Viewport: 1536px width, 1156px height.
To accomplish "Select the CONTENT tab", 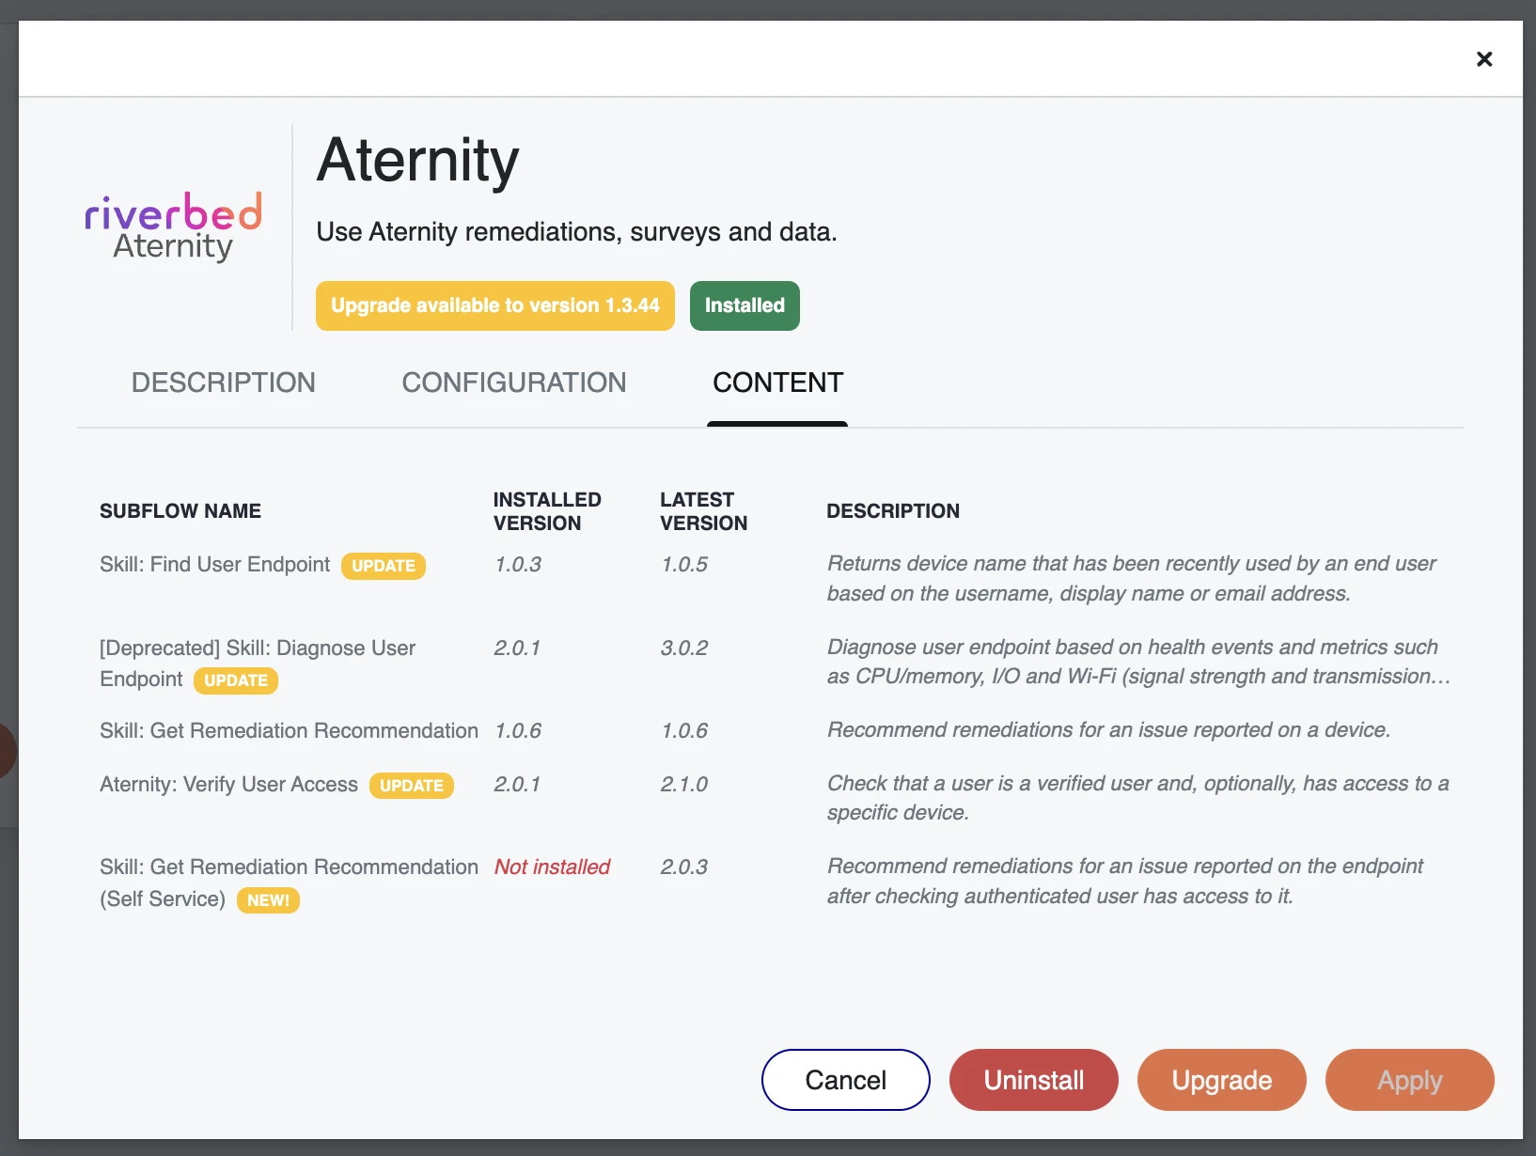I will coord(777,383).
